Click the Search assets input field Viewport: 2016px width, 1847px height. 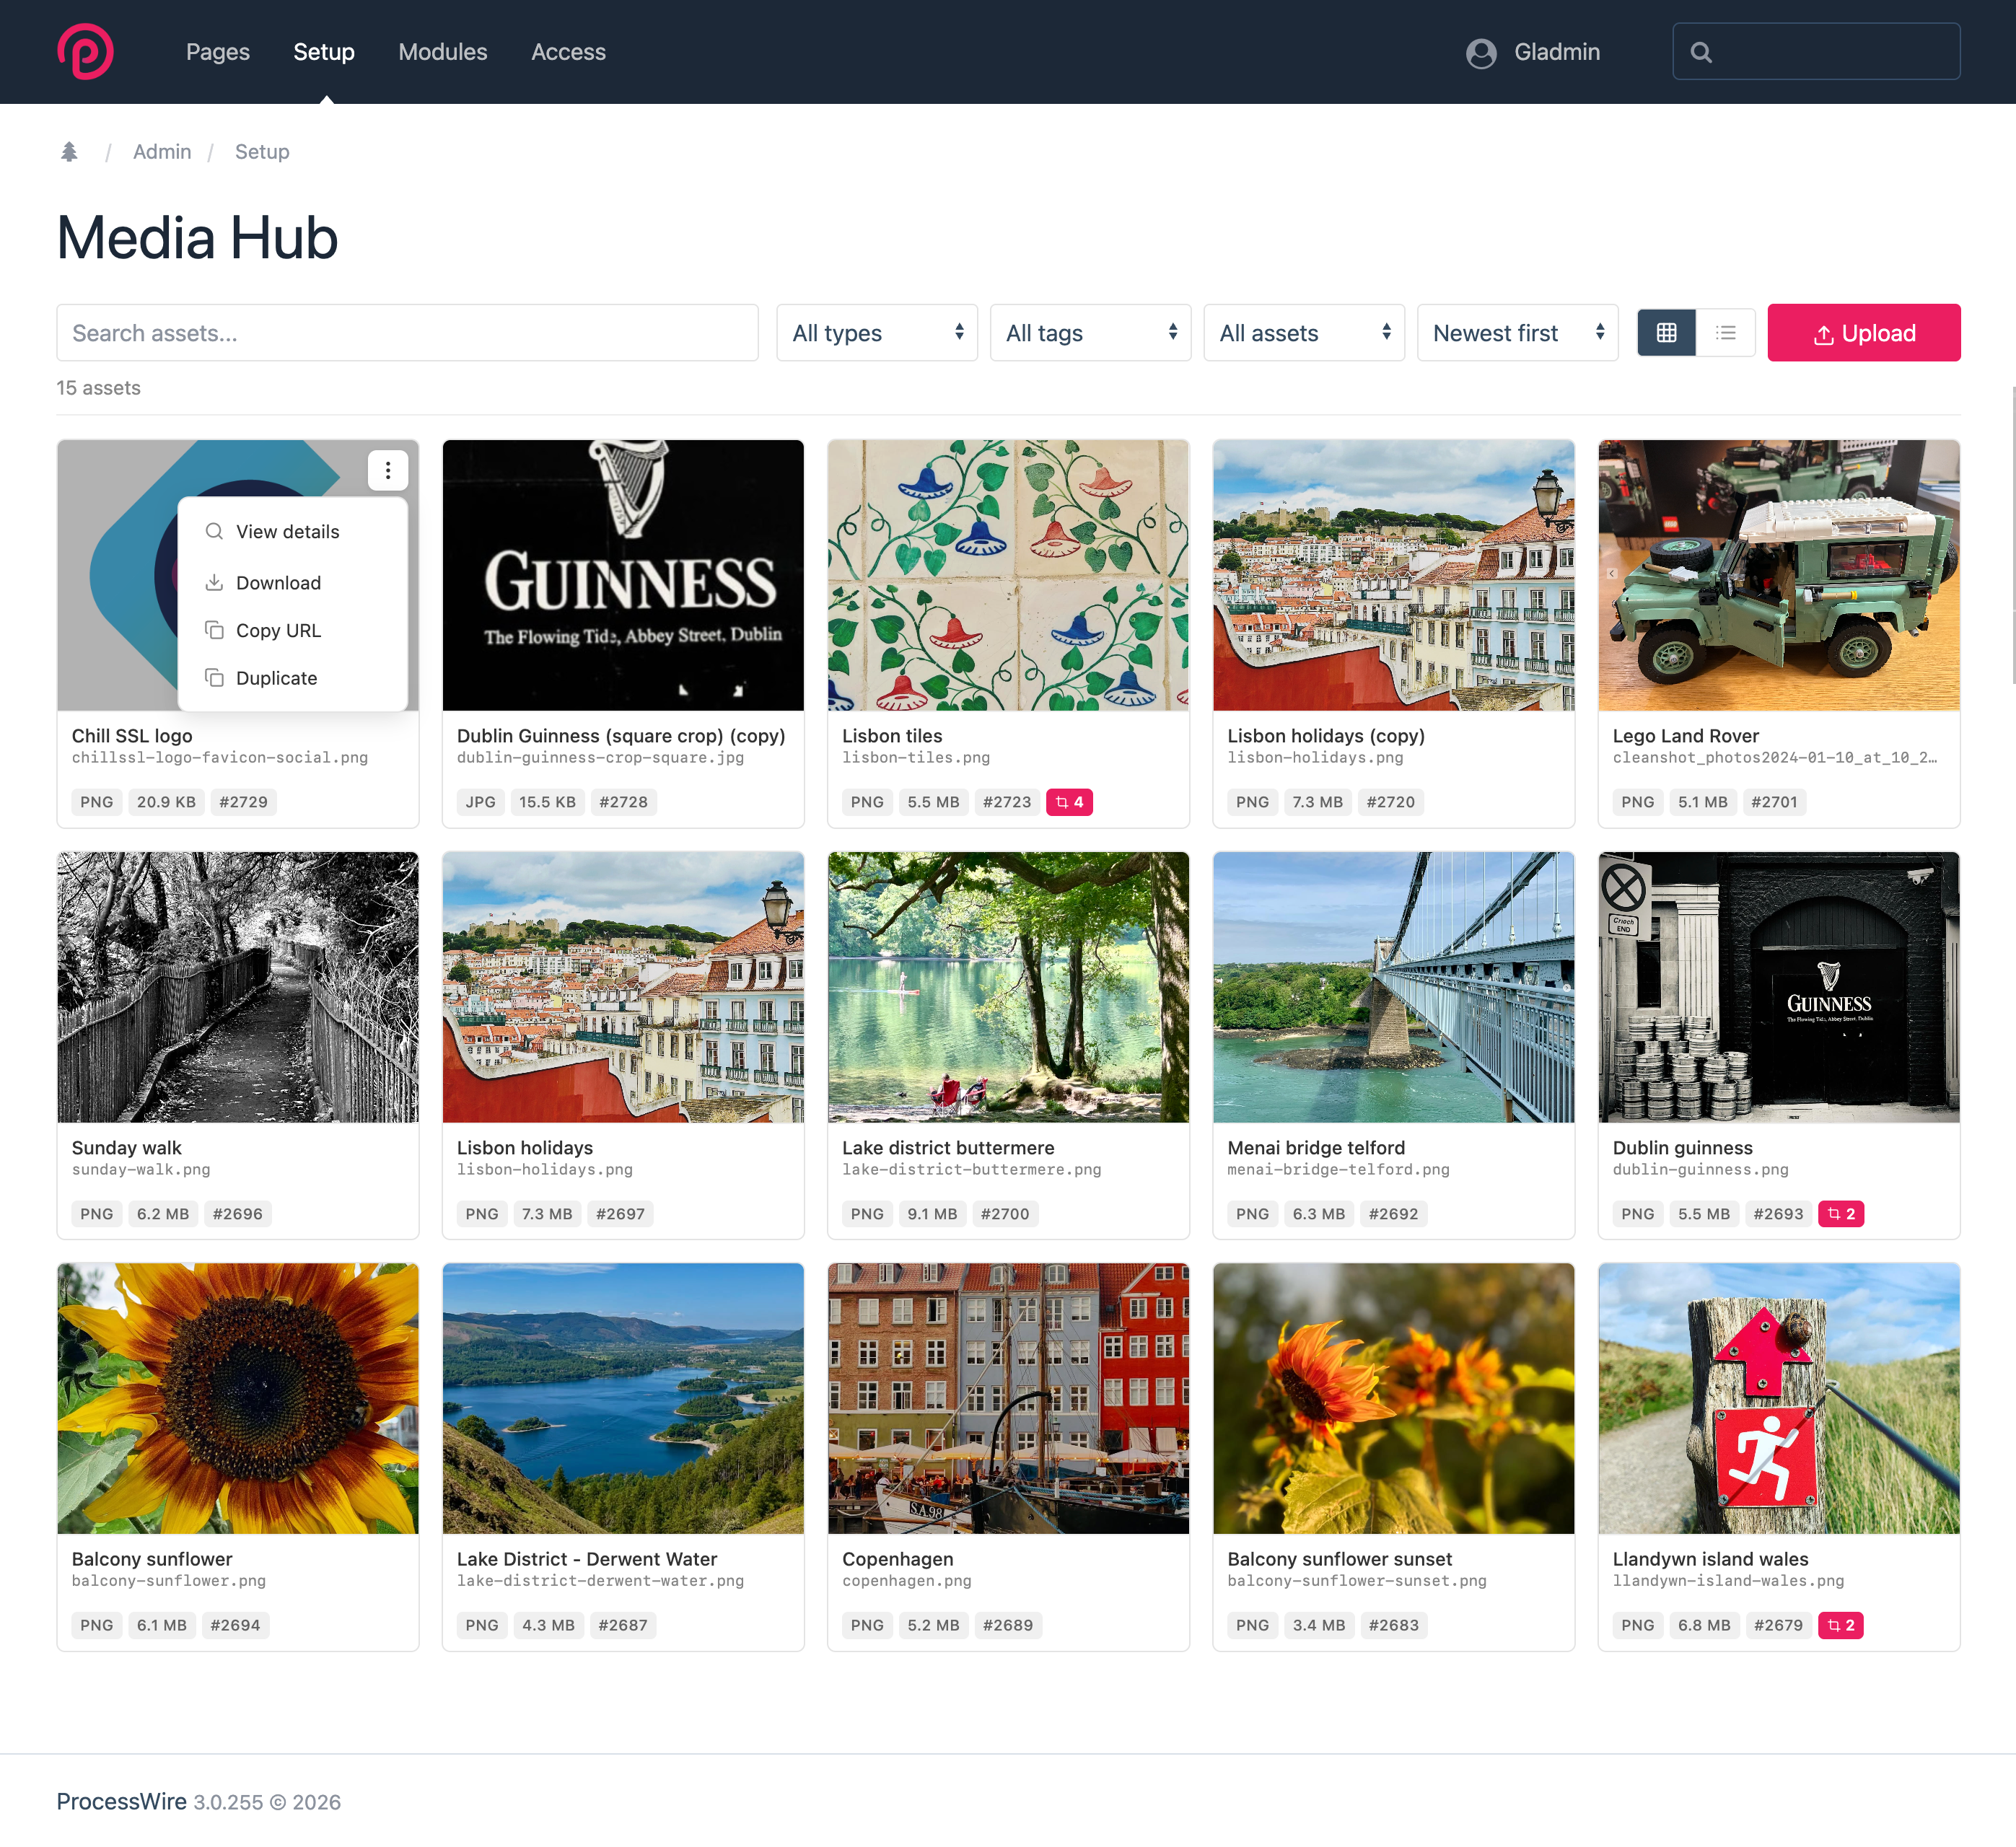[x=407, y=333]
